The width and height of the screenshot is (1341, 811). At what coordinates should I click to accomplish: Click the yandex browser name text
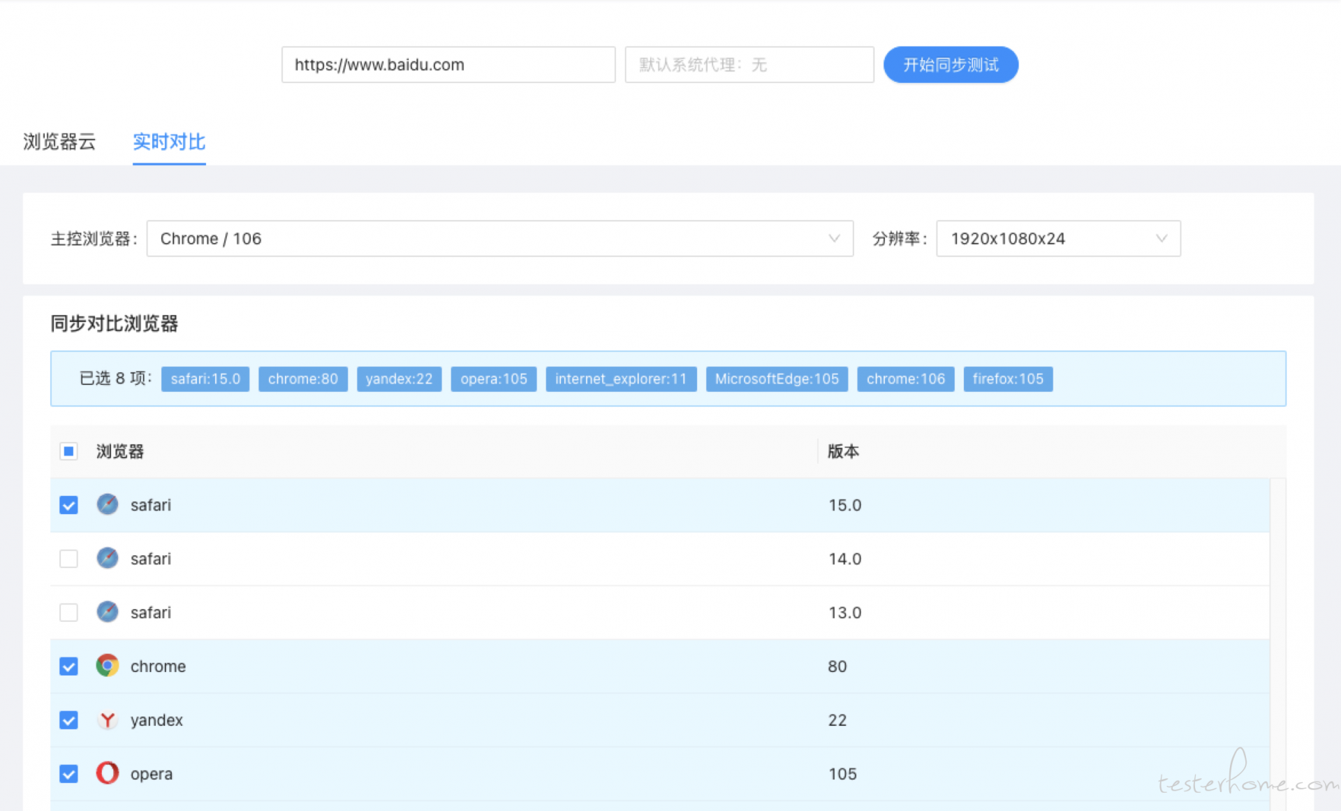pyautogui.click(x=156, y=720)
